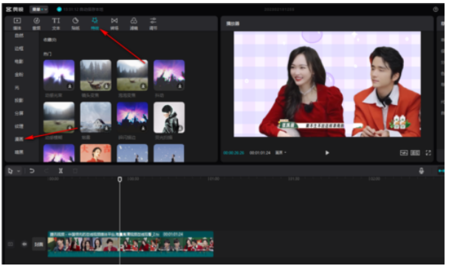Toggle the track lock icon left of timeline
The width and height of the screenshot is (449, 266).
tap(10, 244)
